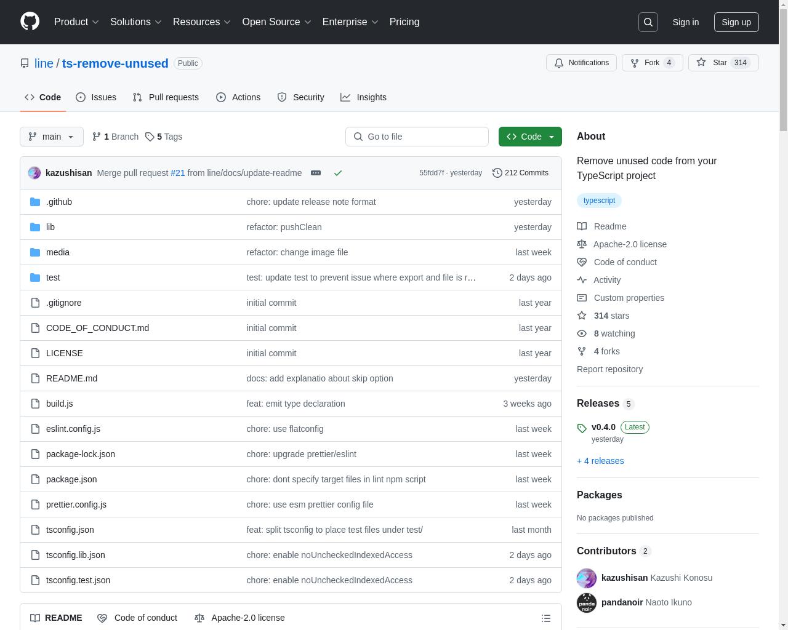Open the Security tab
The width and height of the screenshot is (788, 630).
click(x=300, y=97)
